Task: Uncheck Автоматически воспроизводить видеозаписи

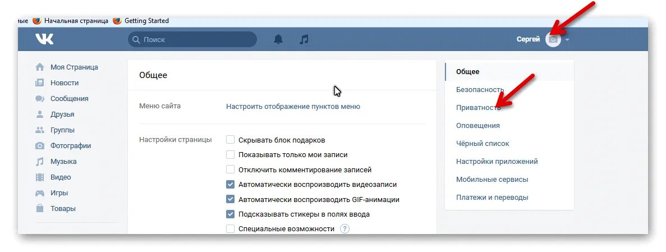Action: [x=230, y=185]
